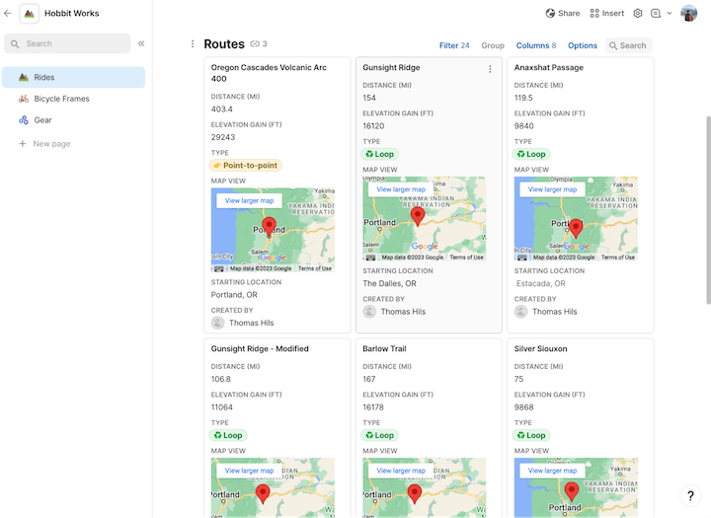Open the Group menu
The width and height of the screenshot is (711, 518).
coord(493,45)
